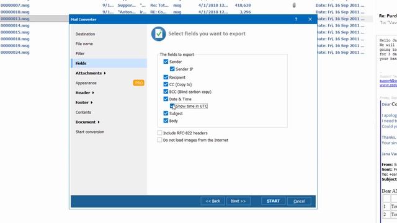
Task: Select file 00000010.msg in background list
Action: click(x=15, y=12)
